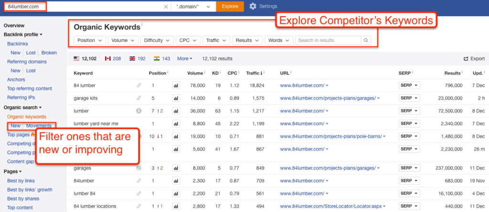Open SERP dropdown for '84 lumber locations'
Screen dimensions: 489x212
(x=409, y=206)
